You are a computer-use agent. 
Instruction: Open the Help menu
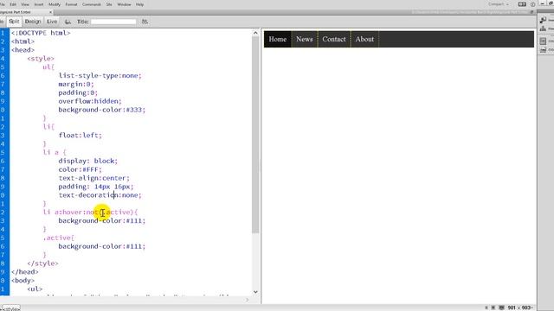click(x=140, y=4)
